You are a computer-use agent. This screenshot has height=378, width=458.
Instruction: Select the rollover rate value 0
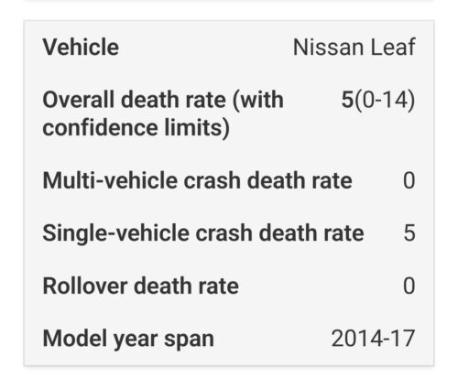click(409, 286)
